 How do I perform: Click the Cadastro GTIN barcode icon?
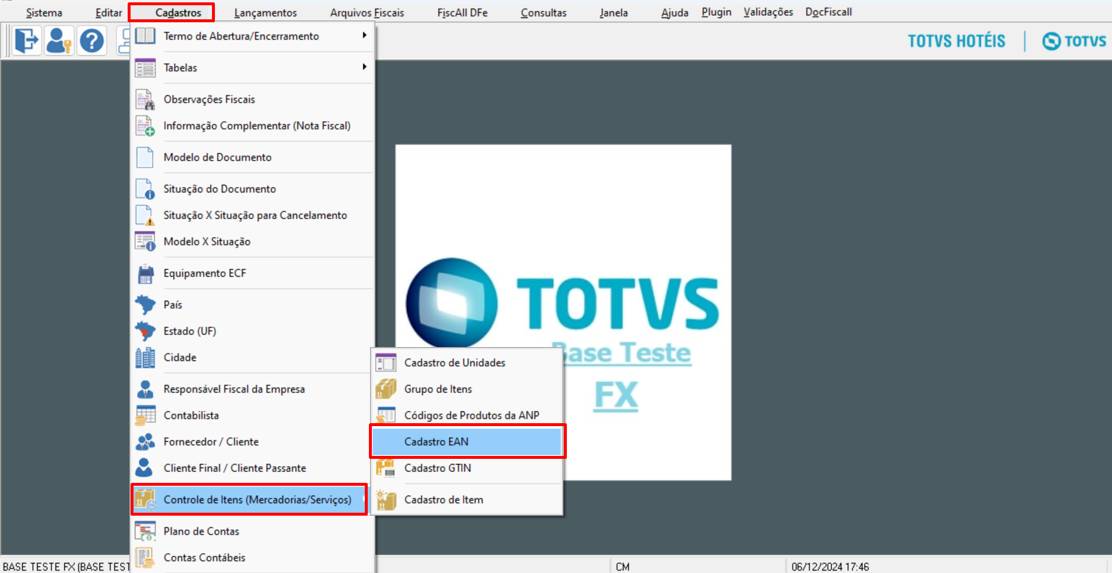386,468
